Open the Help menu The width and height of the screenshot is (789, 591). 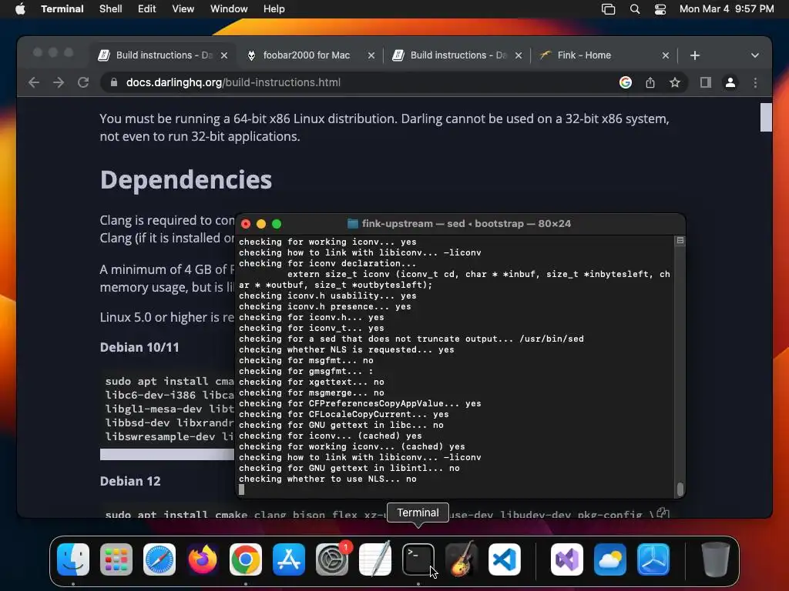click(274, 9)
